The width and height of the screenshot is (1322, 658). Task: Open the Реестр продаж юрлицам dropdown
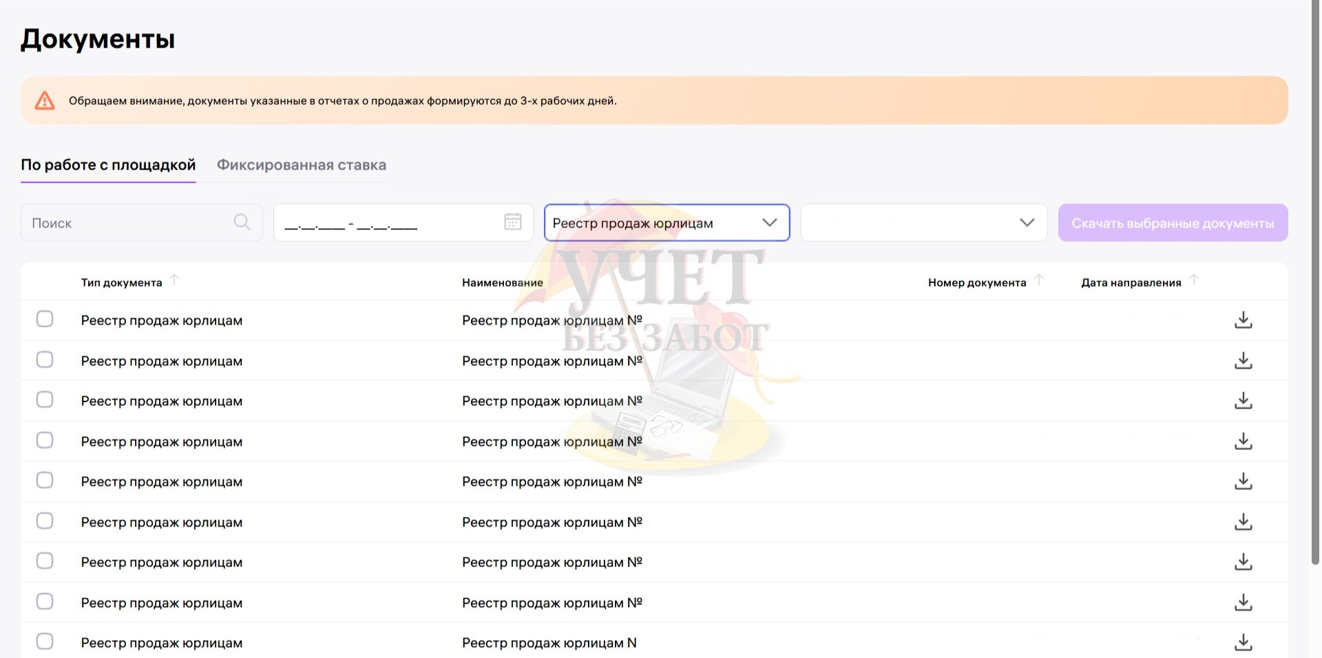(667, 223)
